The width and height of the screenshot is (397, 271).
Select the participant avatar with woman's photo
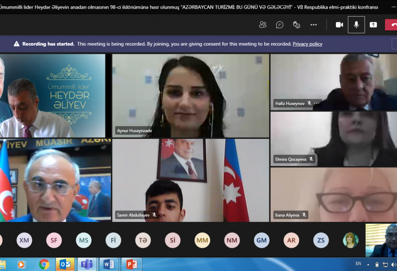[351, 240]
